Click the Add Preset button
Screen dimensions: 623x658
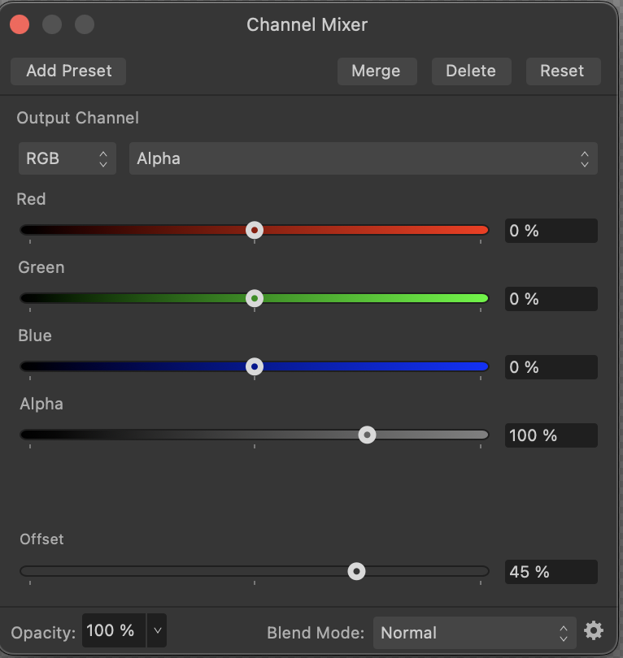click(x=68, y=71)
